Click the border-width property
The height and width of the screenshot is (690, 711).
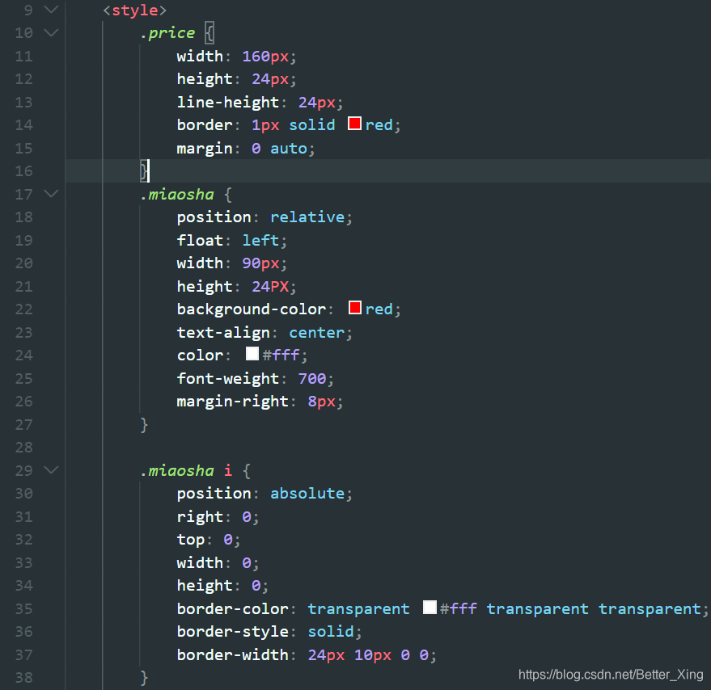(233, 655)
